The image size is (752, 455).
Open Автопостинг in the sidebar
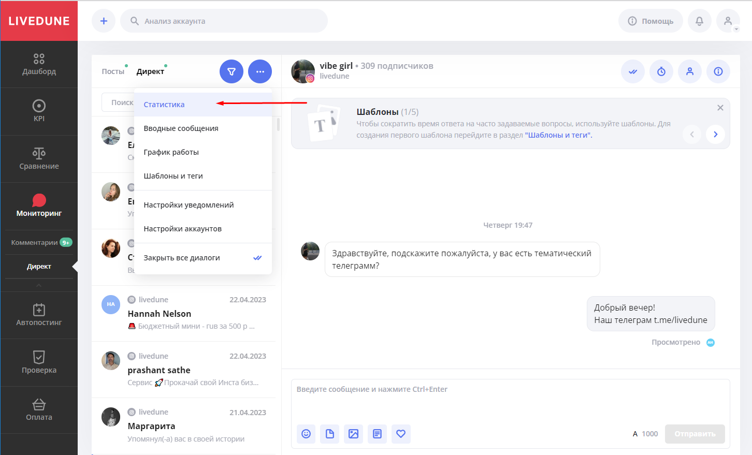click(x=39, y=315)
